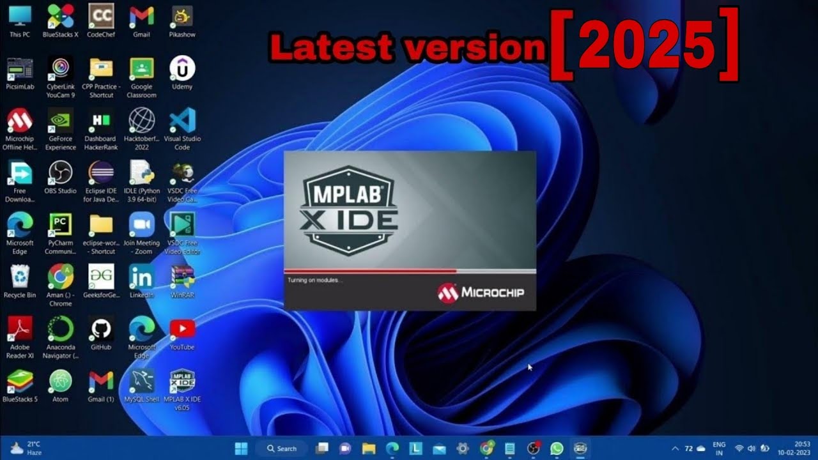Select the IDLE Python 3.9 desktop icon
Image resolution: width=818 pixels, height=460 pixels.
pyautogui.click(x=141, y=182)
